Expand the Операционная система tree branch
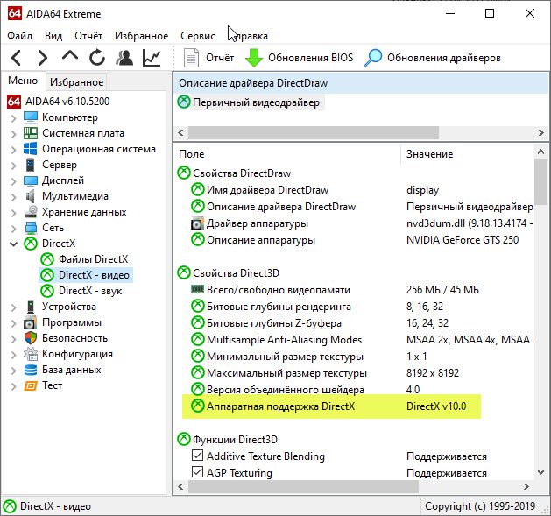The width and height of the screenshot is (551, 516). pos(13,150)
